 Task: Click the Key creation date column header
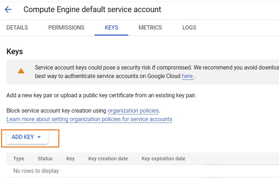[x=108, y=159]
